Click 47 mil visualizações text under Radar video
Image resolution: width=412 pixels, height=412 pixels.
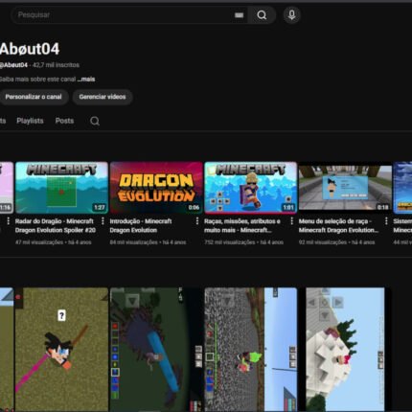point(39,242)
